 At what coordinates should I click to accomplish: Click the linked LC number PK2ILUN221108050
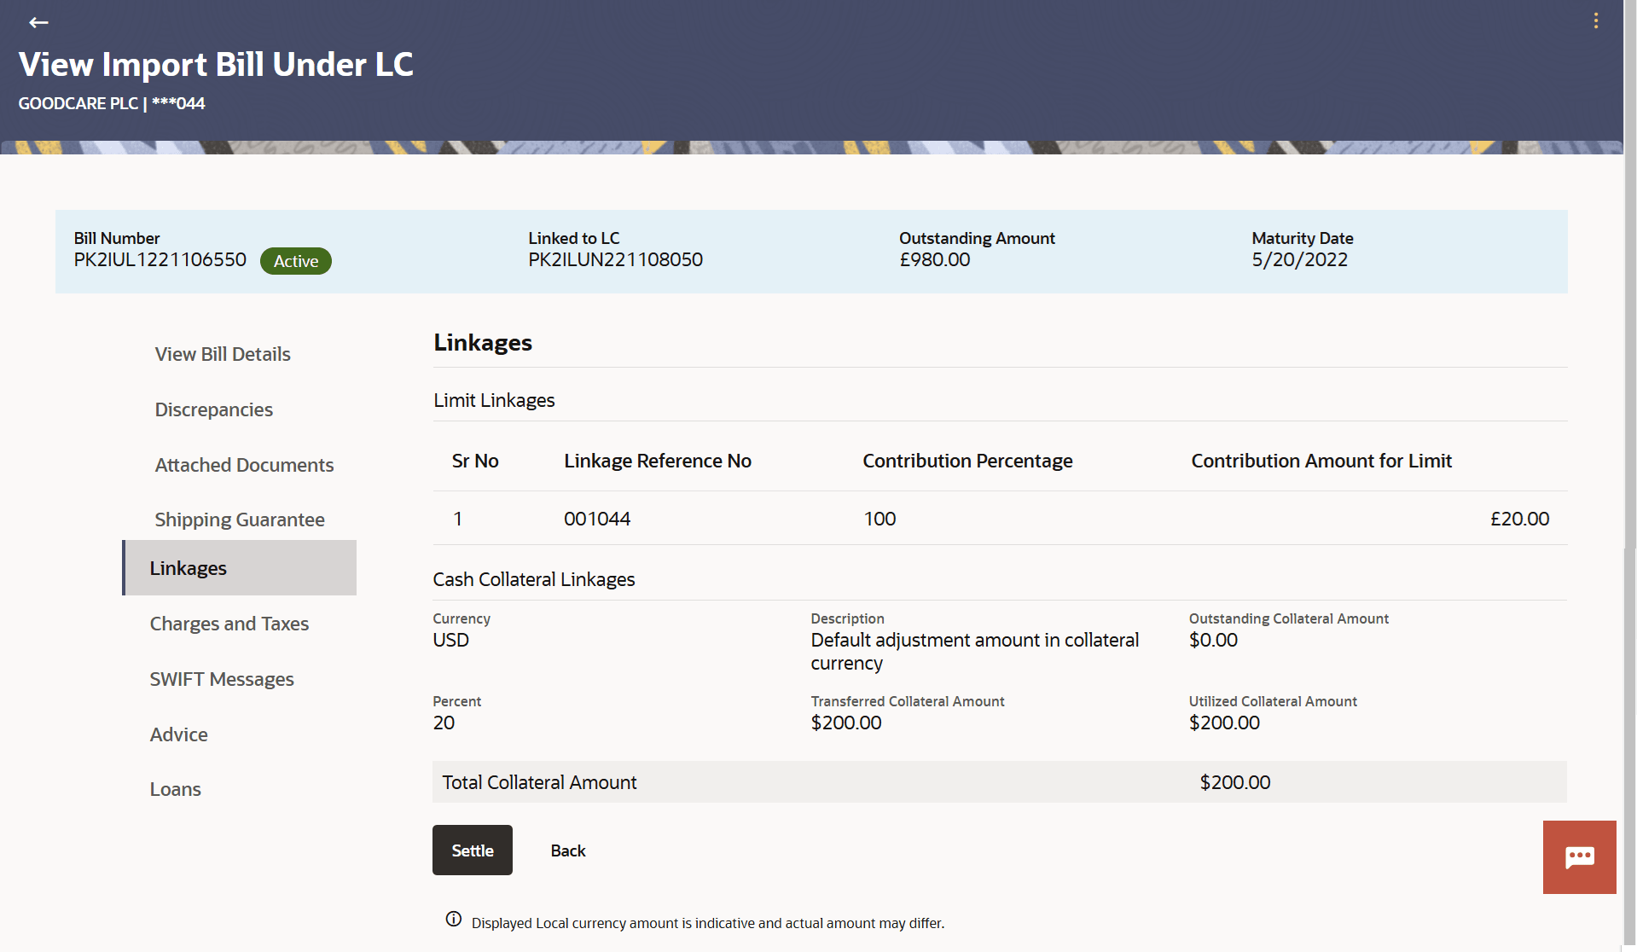pyautogui.click(x=615, y=259)
